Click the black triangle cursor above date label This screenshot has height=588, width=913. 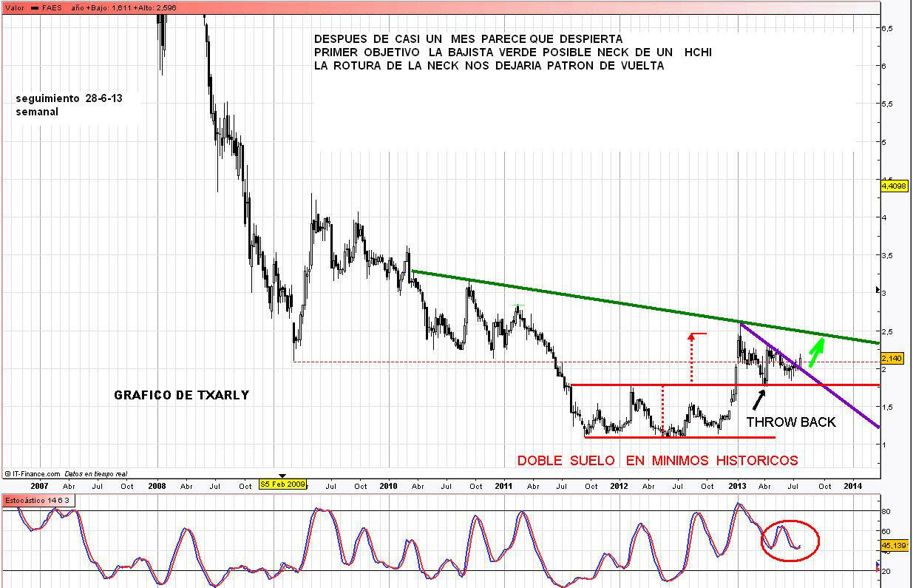tap(281, 475)
